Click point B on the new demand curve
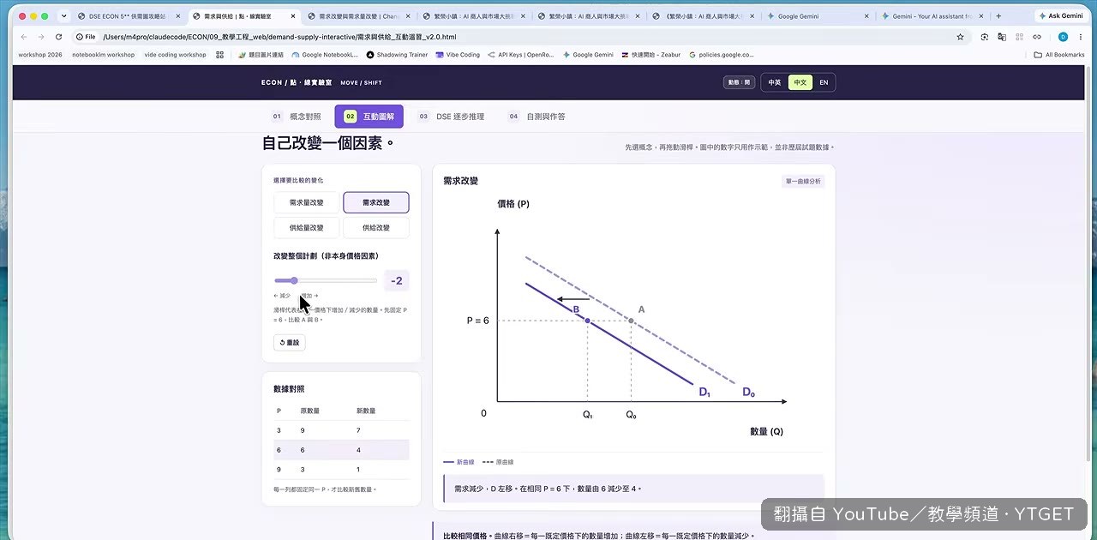1097x540 pixels. [587, 321]
